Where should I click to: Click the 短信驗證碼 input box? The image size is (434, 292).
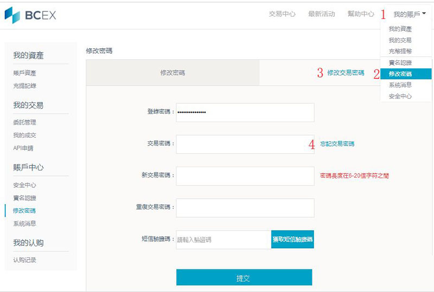(x=223, y=239)
